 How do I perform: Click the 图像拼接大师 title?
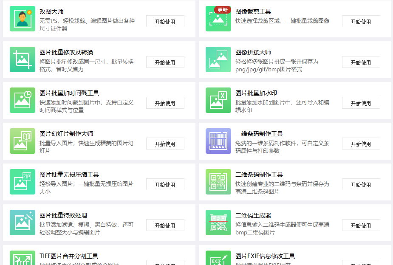tap(253, 52)
